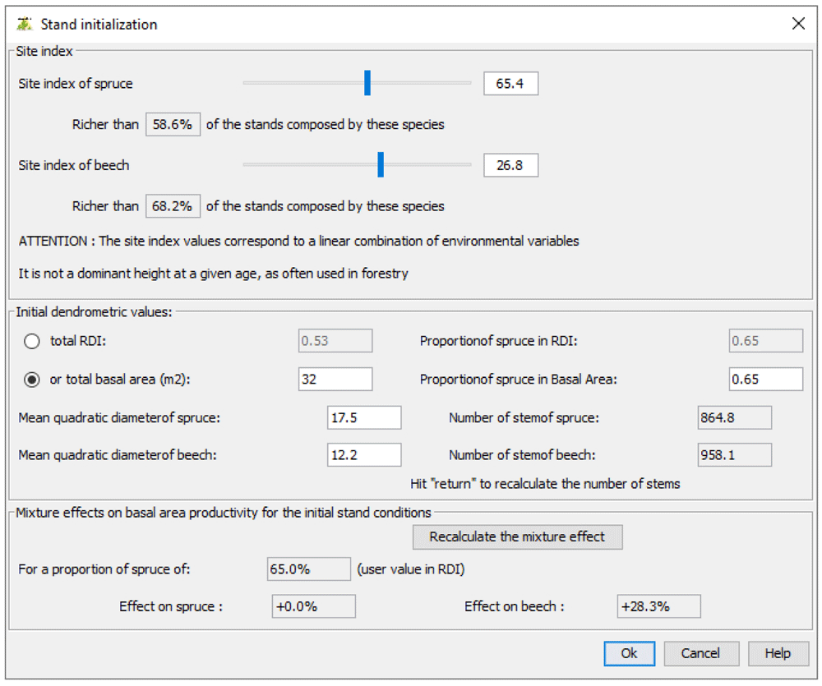Viewport: 822px width, 686px height.
Task: Click the site index of spruce slider handle
Action: click(367, 83)
